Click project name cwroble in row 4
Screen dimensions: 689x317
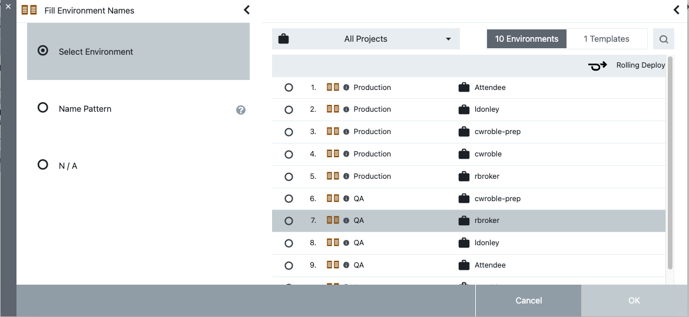tap(488, 154)
